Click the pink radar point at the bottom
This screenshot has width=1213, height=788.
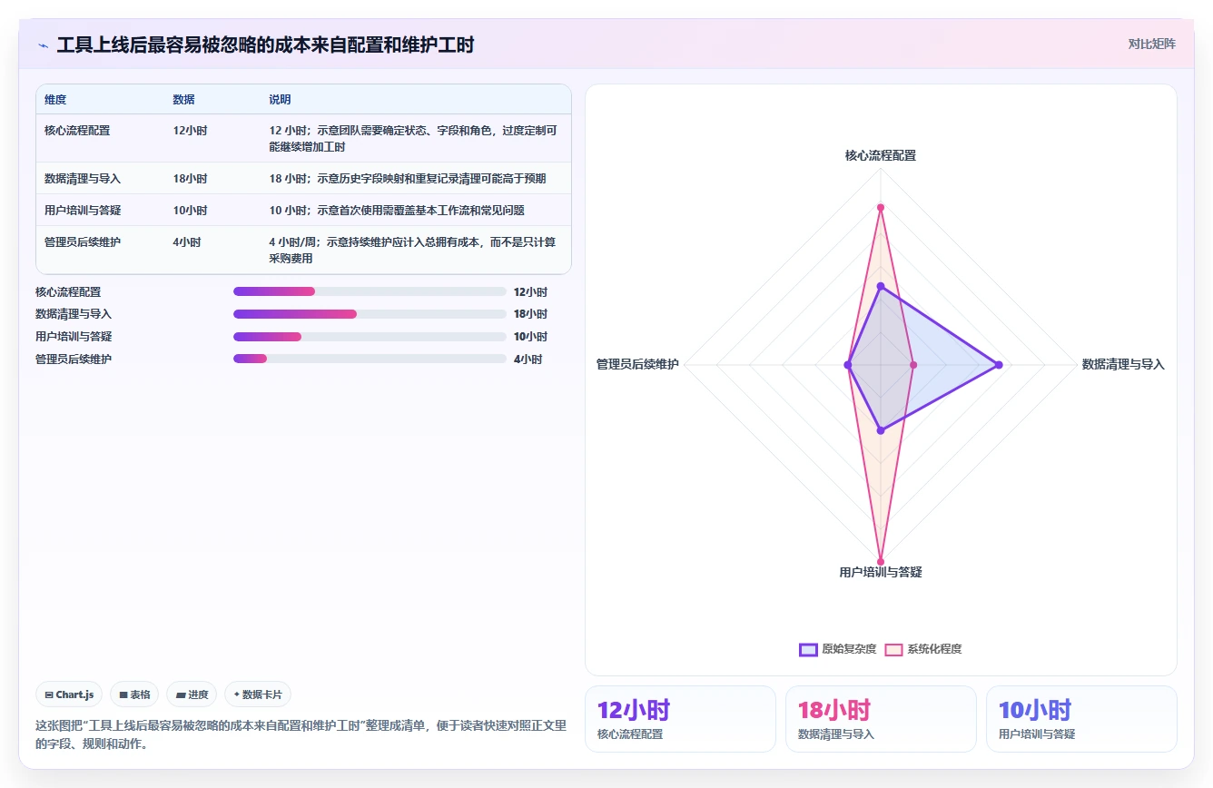point(881,562)
